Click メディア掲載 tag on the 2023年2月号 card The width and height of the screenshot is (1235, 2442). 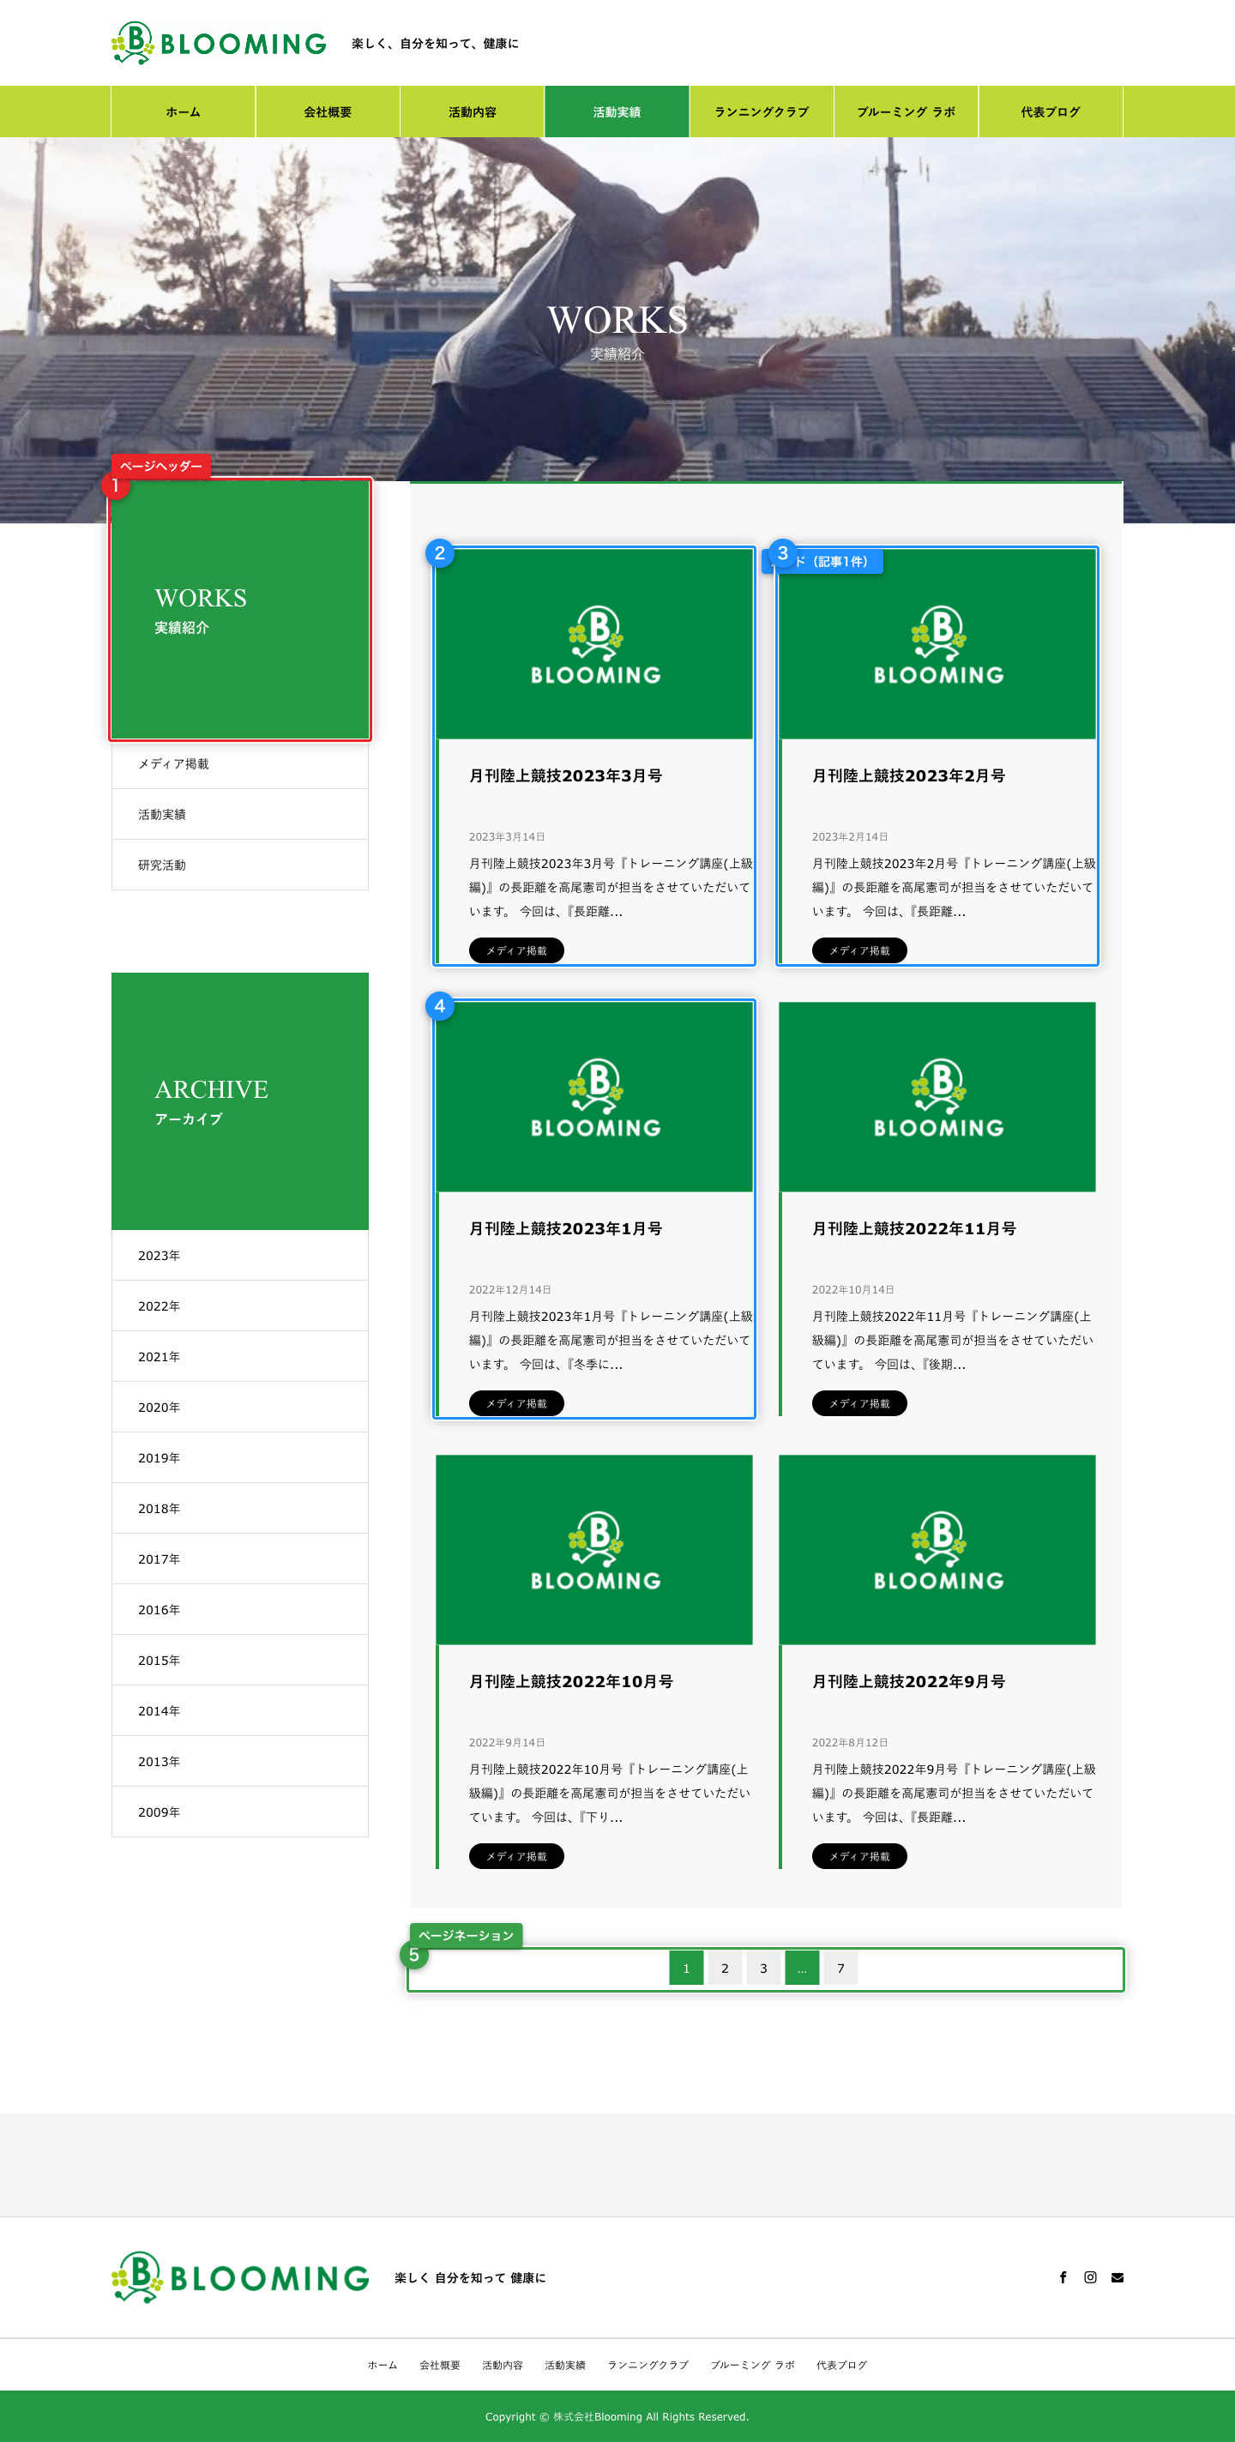point(859,951)
